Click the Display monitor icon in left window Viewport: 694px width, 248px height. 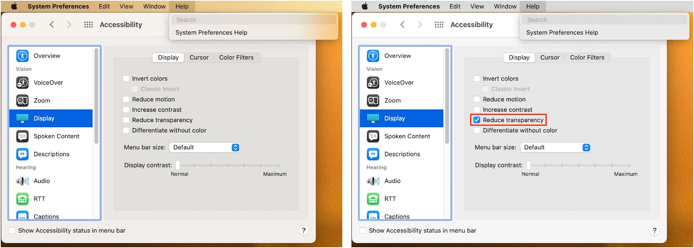[x=23, y=118]
